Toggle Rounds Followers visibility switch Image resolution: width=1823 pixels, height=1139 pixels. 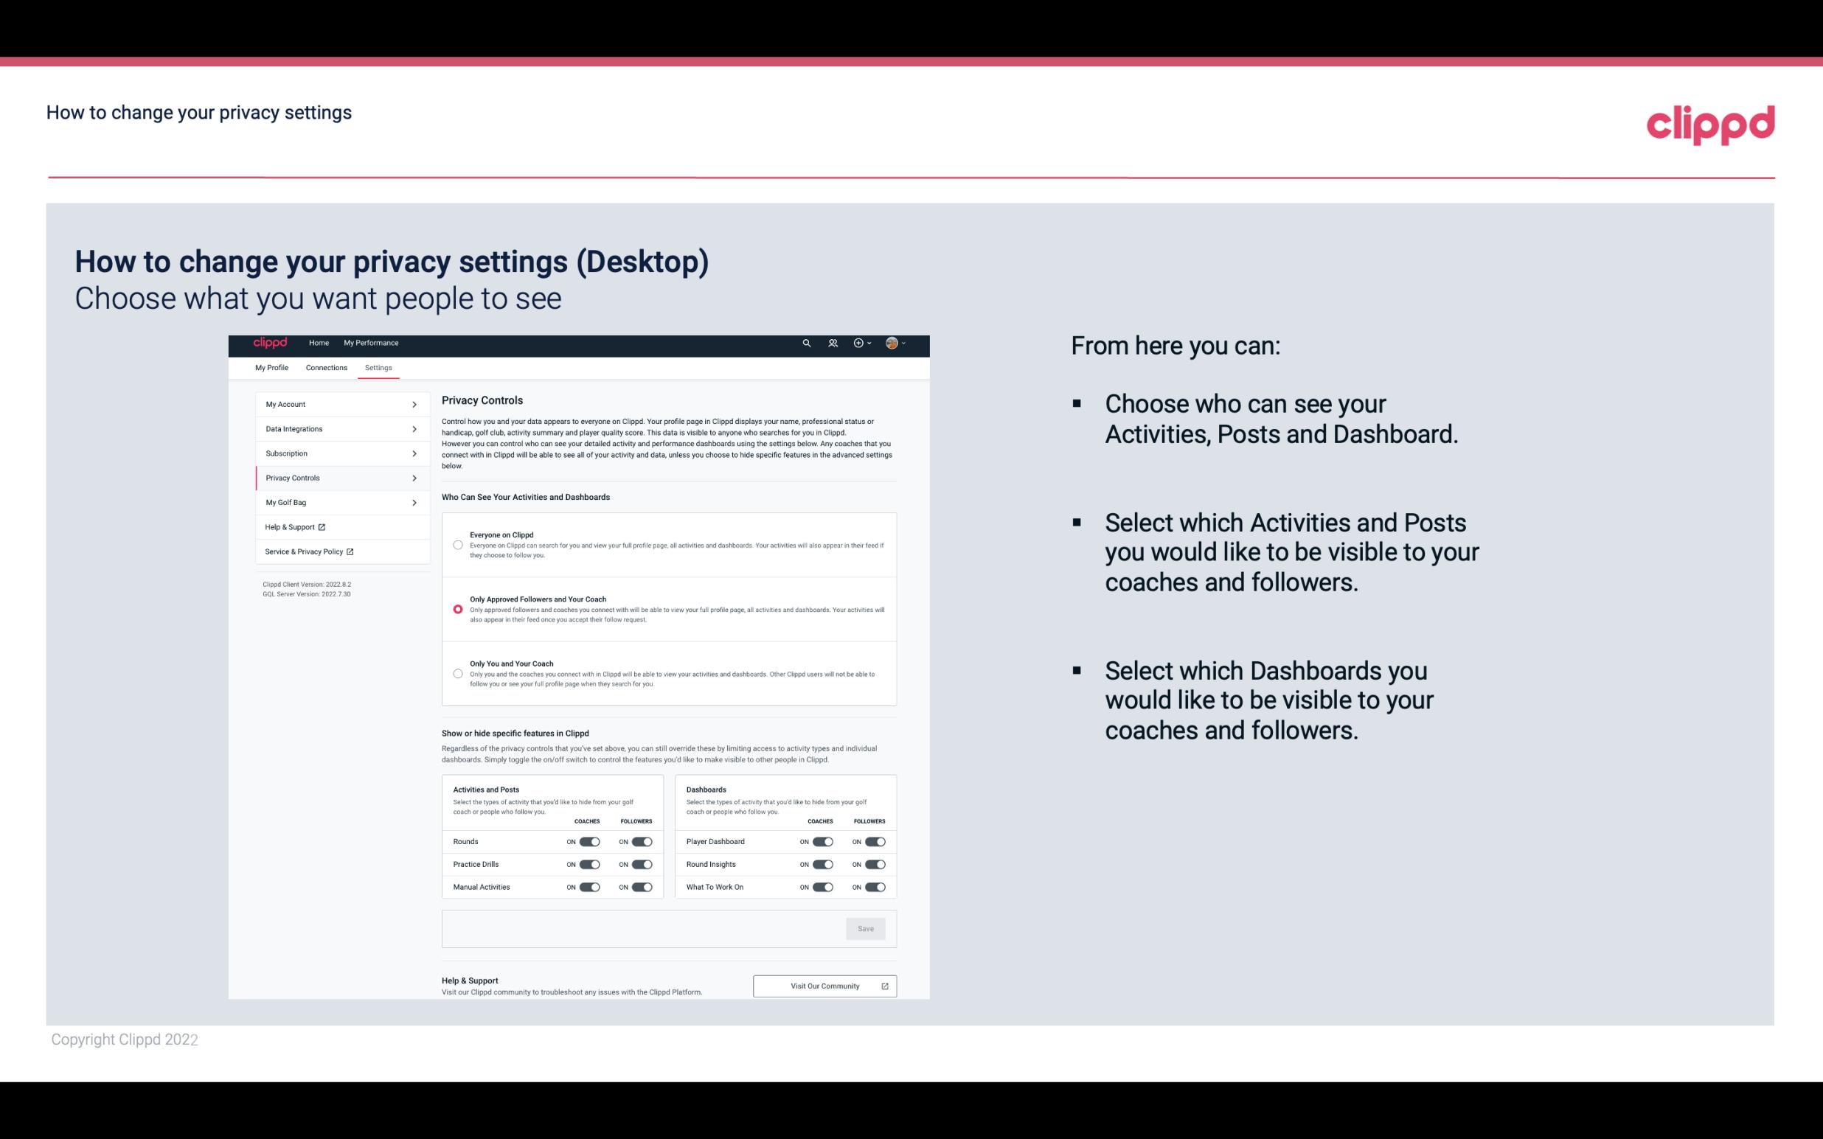[639, 841]
